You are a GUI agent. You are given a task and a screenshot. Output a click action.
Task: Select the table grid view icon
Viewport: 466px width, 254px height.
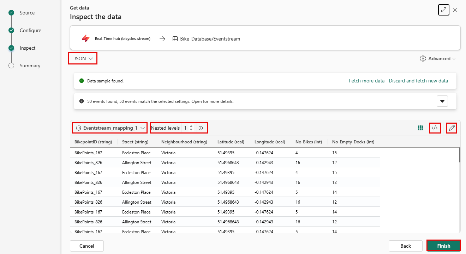[x=420, y=128]
